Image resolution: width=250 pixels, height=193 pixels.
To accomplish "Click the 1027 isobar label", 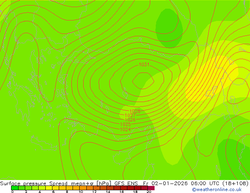I will point(130,115).
